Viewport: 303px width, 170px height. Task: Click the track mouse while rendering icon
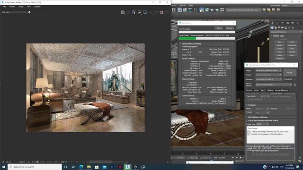(x=134, y=12)
